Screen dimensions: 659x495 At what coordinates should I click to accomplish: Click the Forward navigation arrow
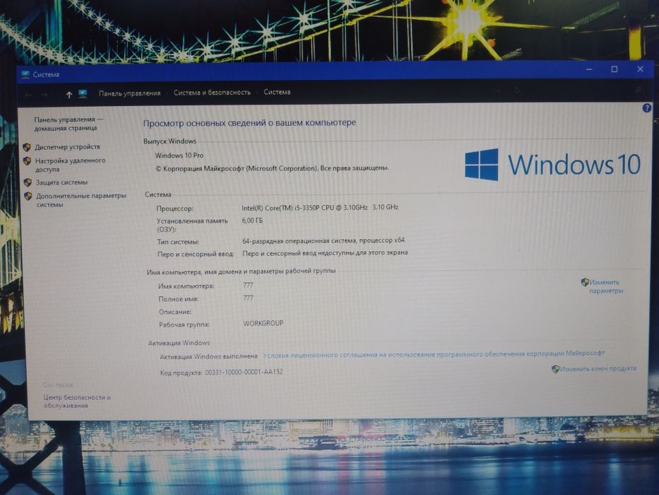(x=44, y=95)
